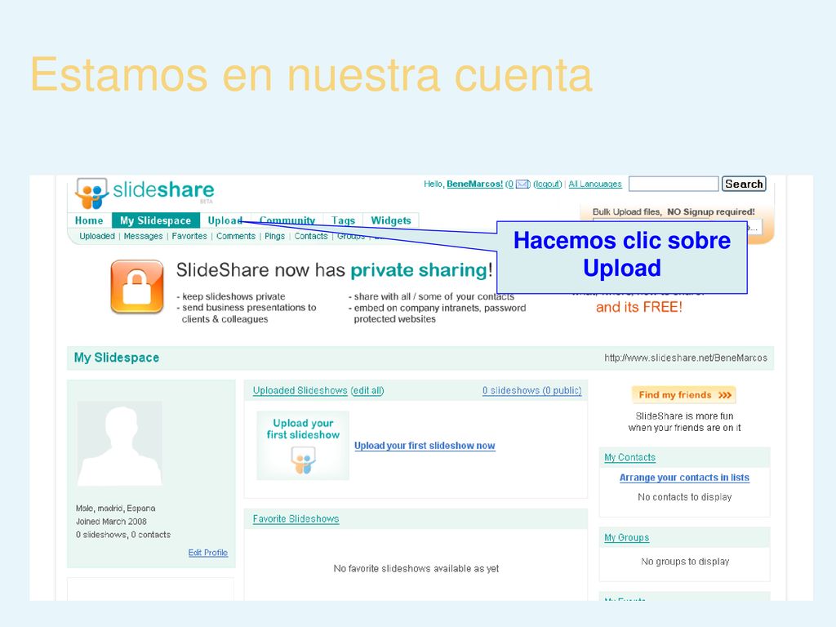Select the Pings submenu link
The image size is (836, 627).
tap(274, 236)
